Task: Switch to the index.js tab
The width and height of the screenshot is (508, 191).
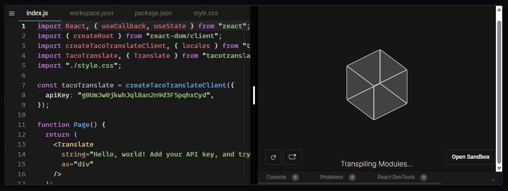Action: pyautogui.click(x=37, y=13)
